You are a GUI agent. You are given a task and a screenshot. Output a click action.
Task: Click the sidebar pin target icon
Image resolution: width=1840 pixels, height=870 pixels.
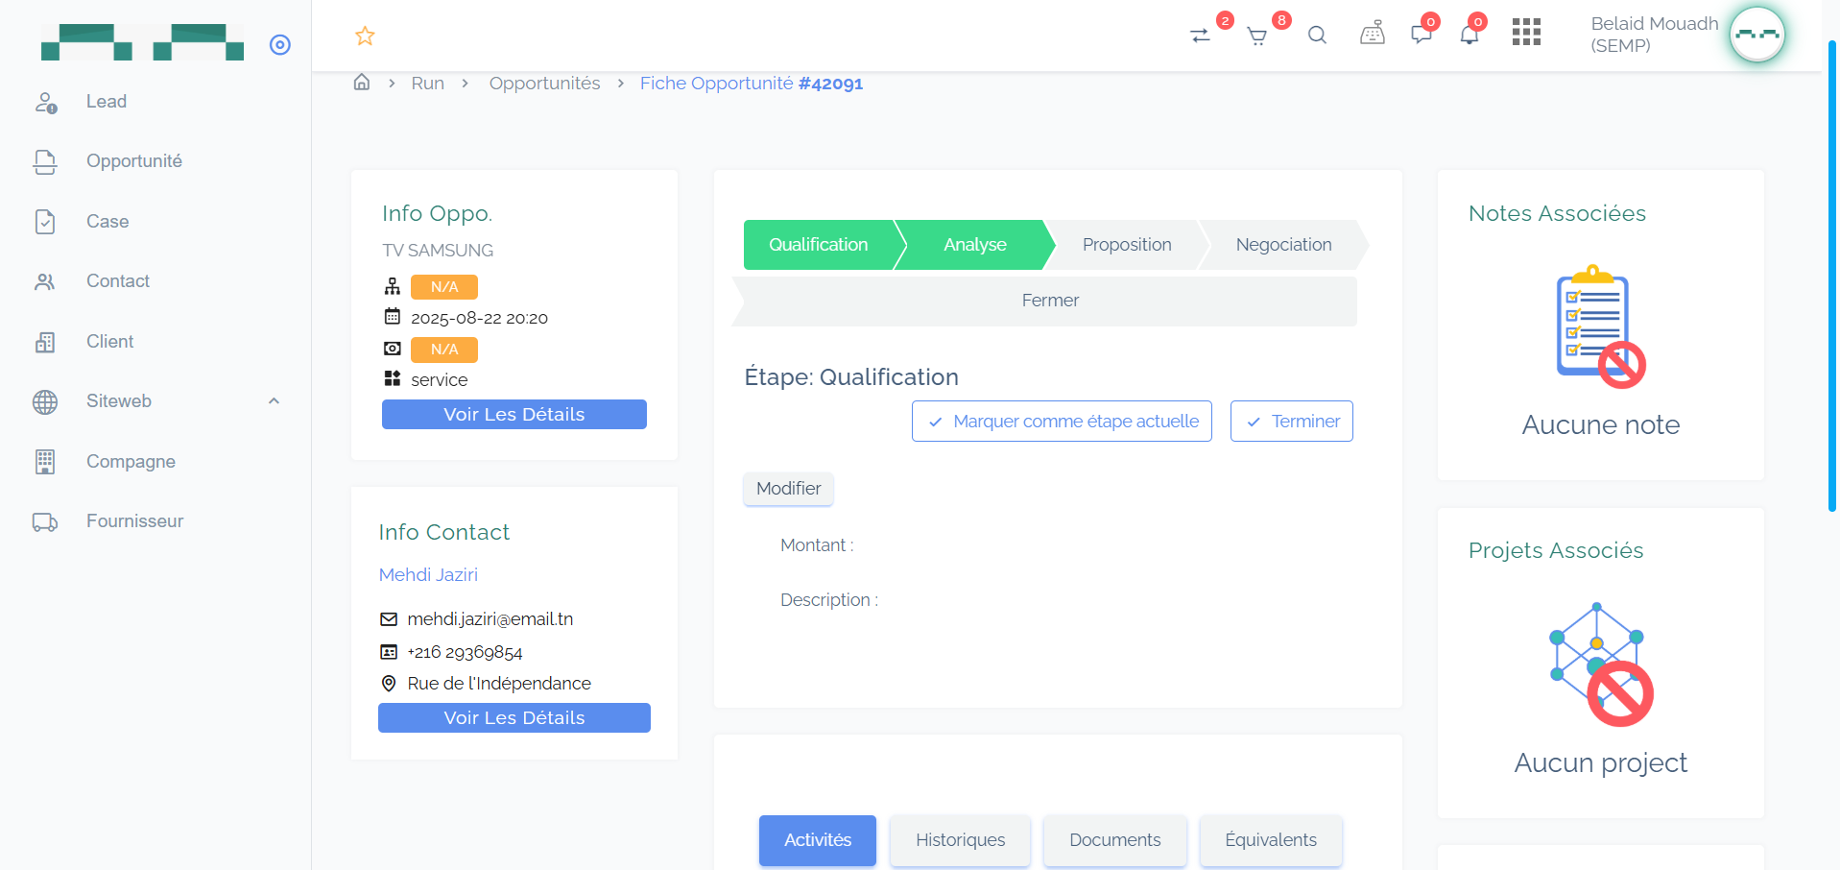click(x=280, y=45)
